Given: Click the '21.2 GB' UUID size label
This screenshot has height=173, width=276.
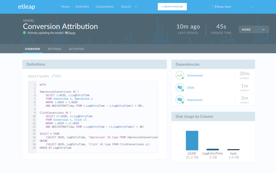Looking at the screenshot, I should click(x=192, y=157).
